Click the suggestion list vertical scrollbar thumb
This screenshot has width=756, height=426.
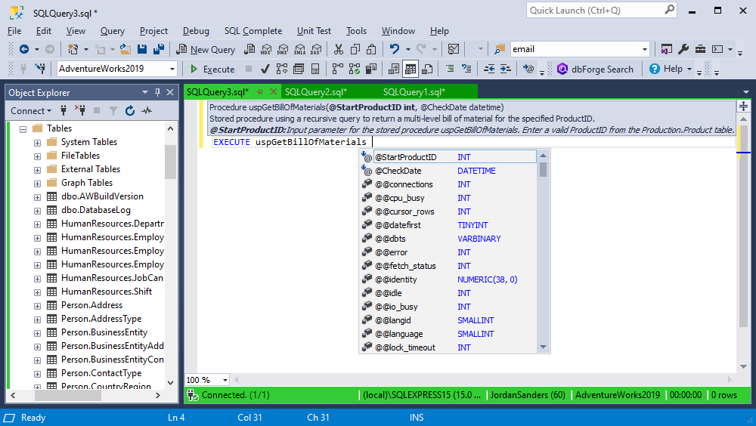pos(543,170)
